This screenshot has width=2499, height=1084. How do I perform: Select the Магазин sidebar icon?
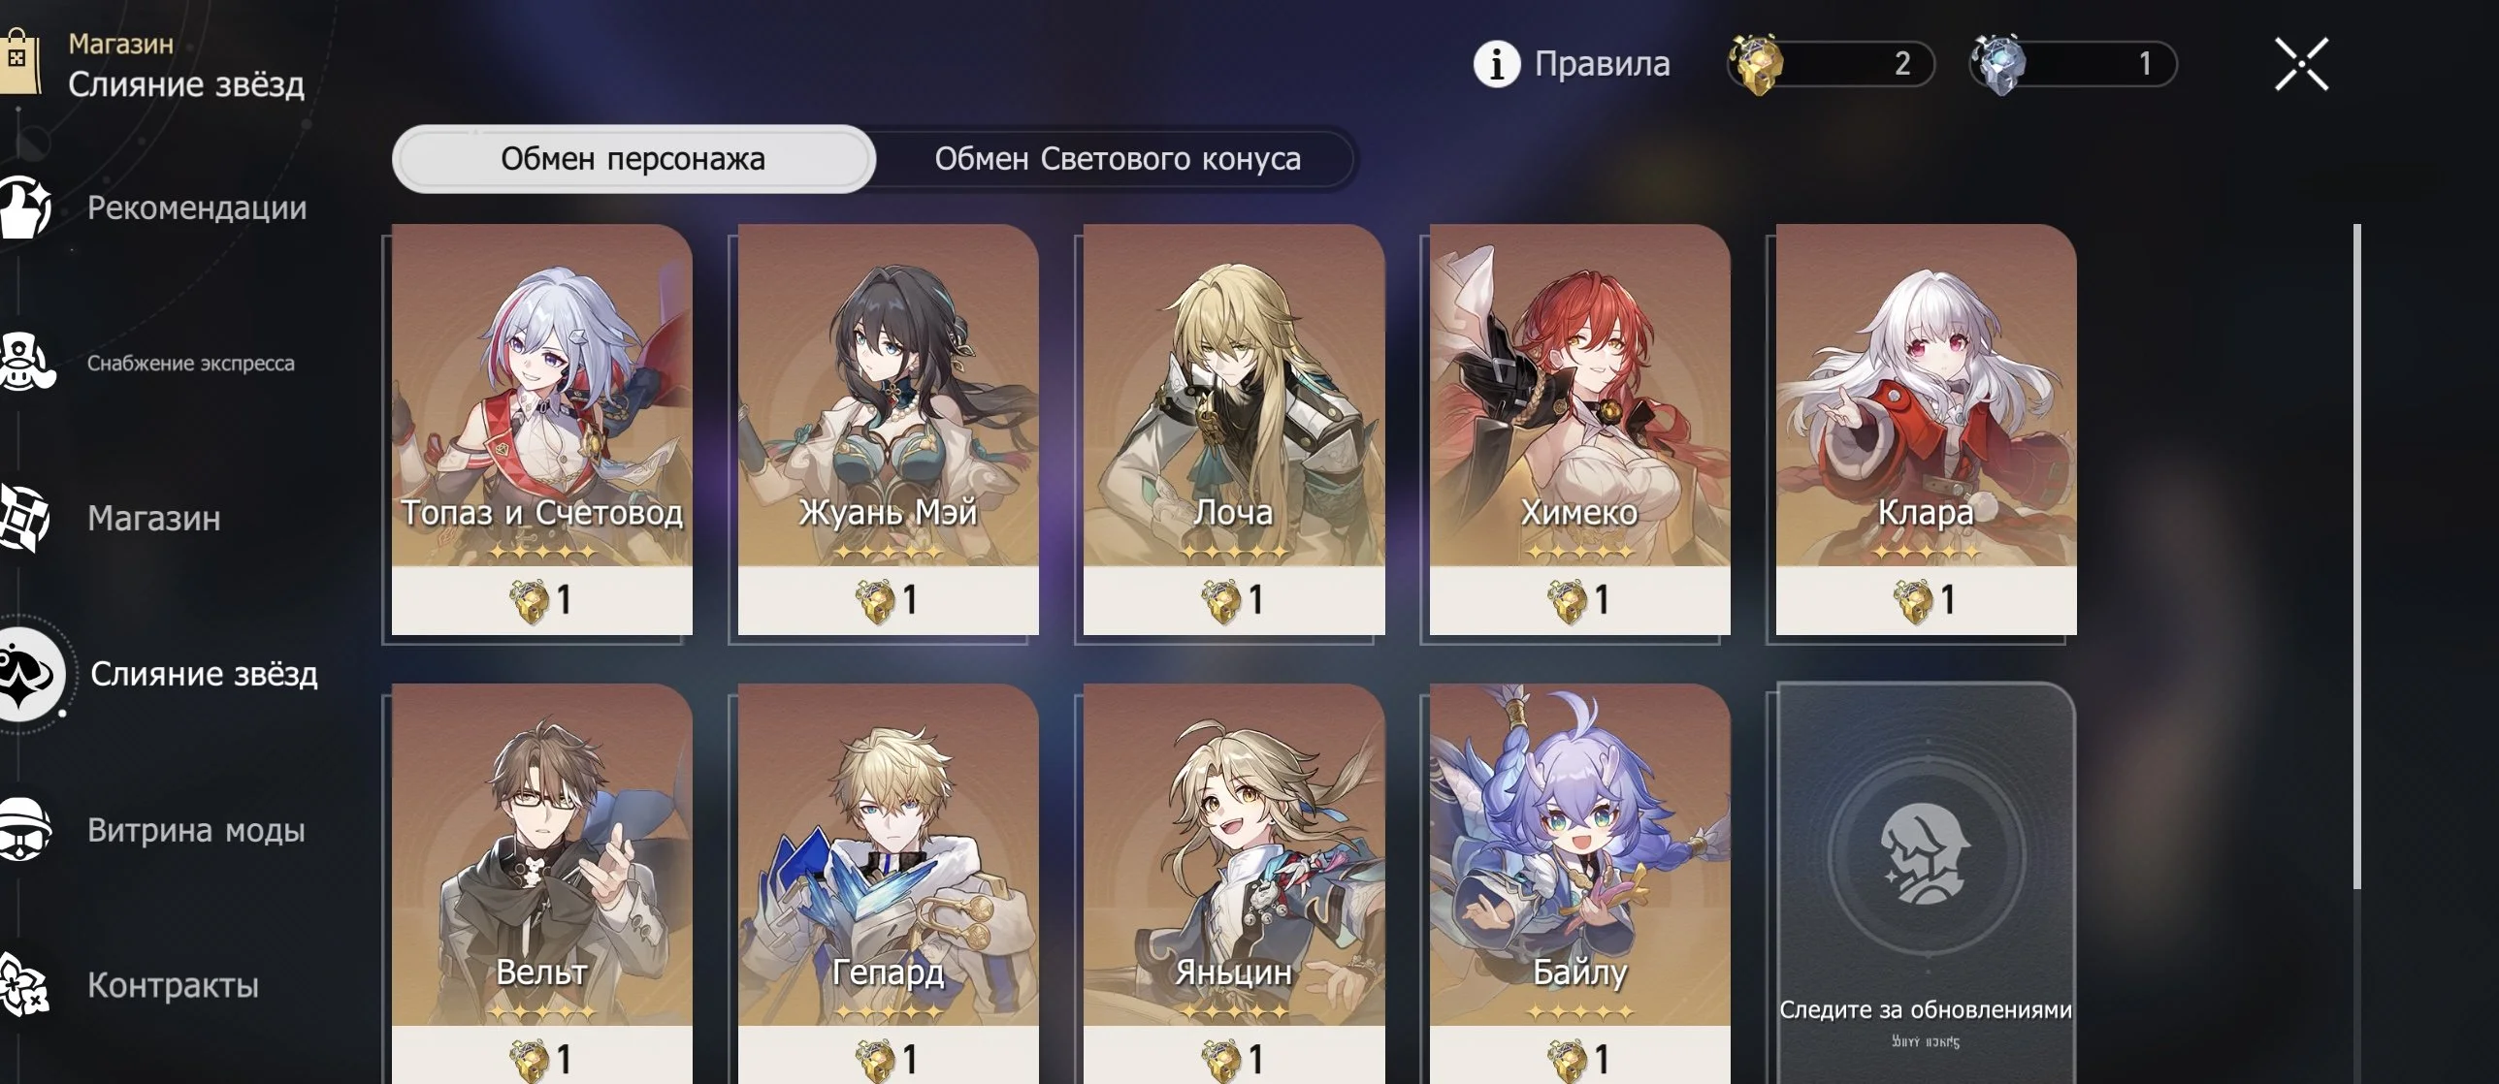click(24, 518)
